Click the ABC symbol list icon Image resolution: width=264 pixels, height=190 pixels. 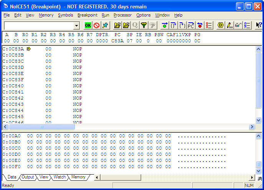tap(247, 25)
